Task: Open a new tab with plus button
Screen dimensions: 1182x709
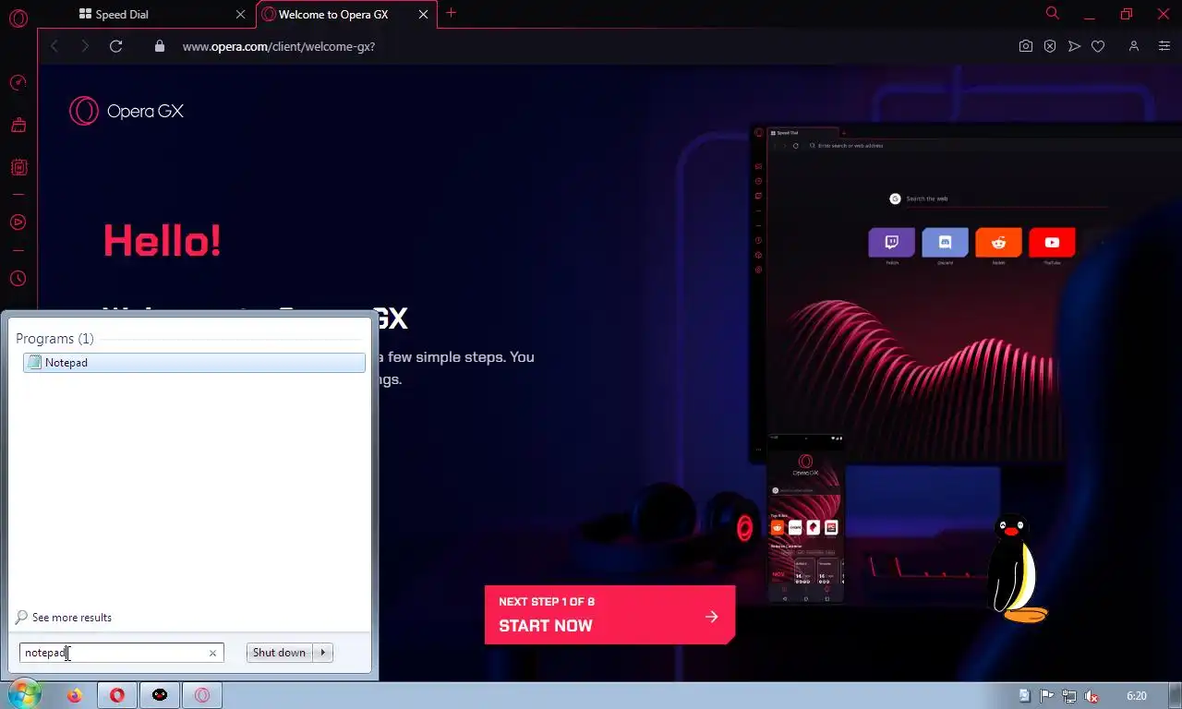Action: 451,13
